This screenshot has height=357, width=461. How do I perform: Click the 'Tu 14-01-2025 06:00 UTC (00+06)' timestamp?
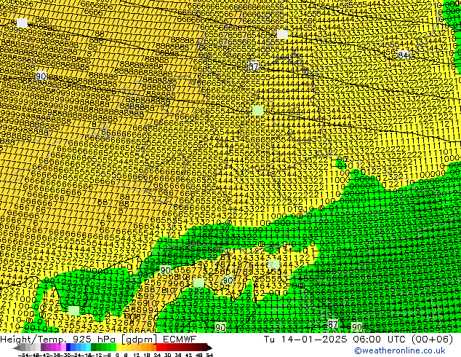pos(358,339)
